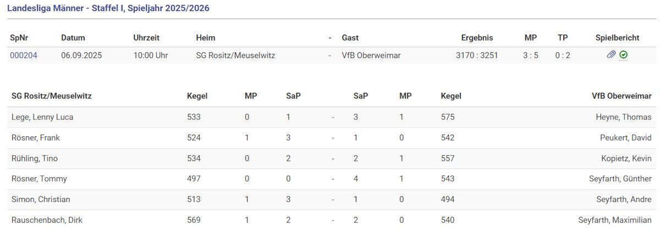Click the Spielbericht column header
The width and height of the screenshot is (660, 231).
pyautogui.click(x=617, y=38)
